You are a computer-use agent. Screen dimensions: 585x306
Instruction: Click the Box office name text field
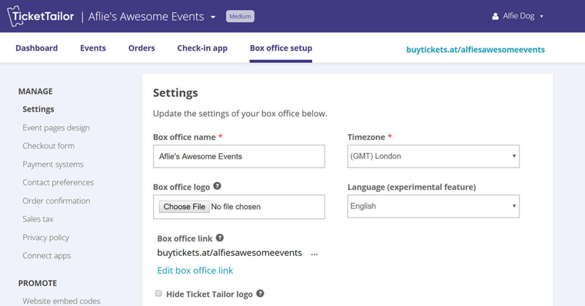[x=239, y=156]
